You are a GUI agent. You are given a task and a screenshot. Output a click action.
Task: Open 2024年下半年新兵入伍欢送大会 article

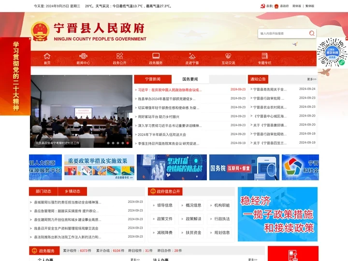click(162, 134)
